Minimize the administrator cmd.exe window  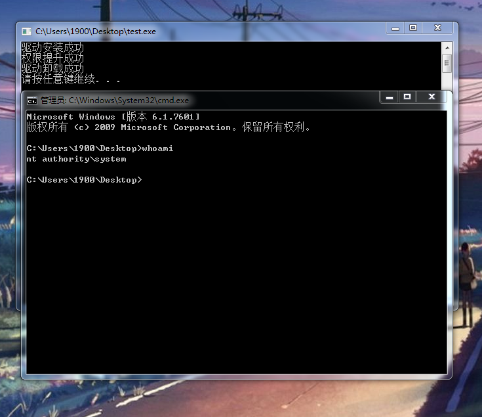click(x=390, y=97)
